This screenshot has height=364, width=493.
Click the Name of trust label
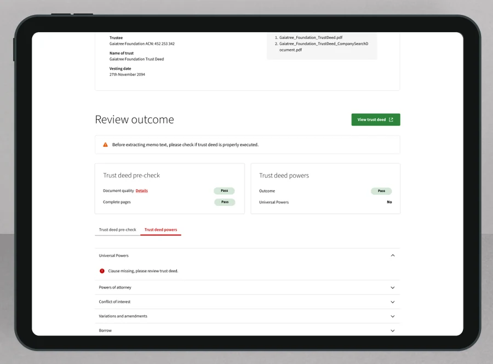pyautogui.click(x=122, y=53)
